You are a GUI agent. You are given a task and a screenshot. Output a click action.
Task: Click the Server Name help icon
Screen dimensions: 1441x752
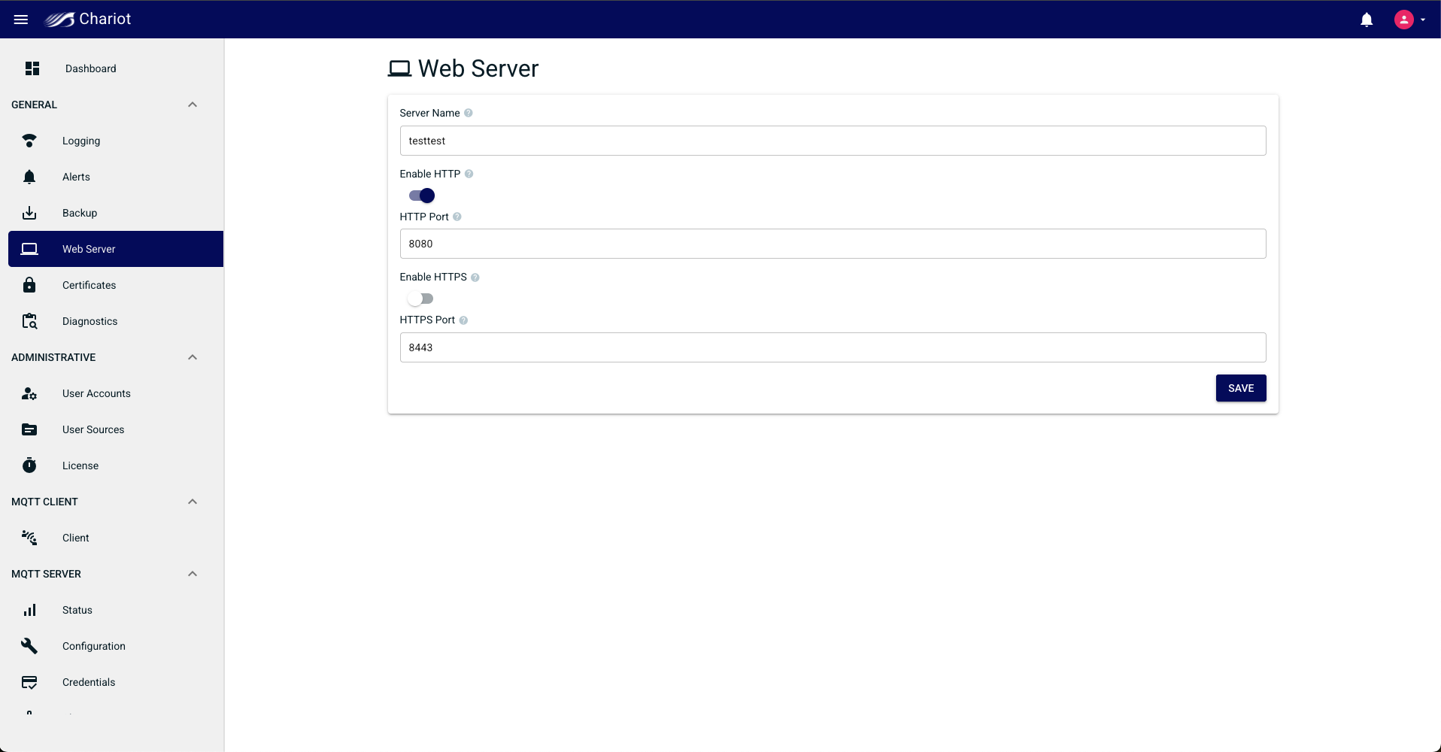click(x=468, y=113)
